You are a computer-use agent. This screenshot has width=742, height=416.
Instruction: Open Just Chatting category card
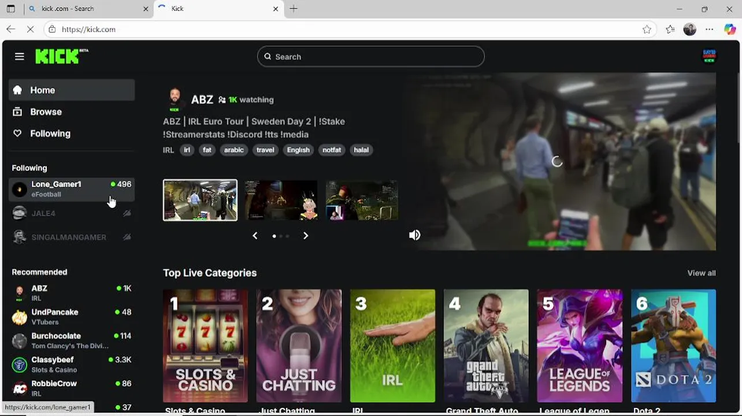point(299,346)
